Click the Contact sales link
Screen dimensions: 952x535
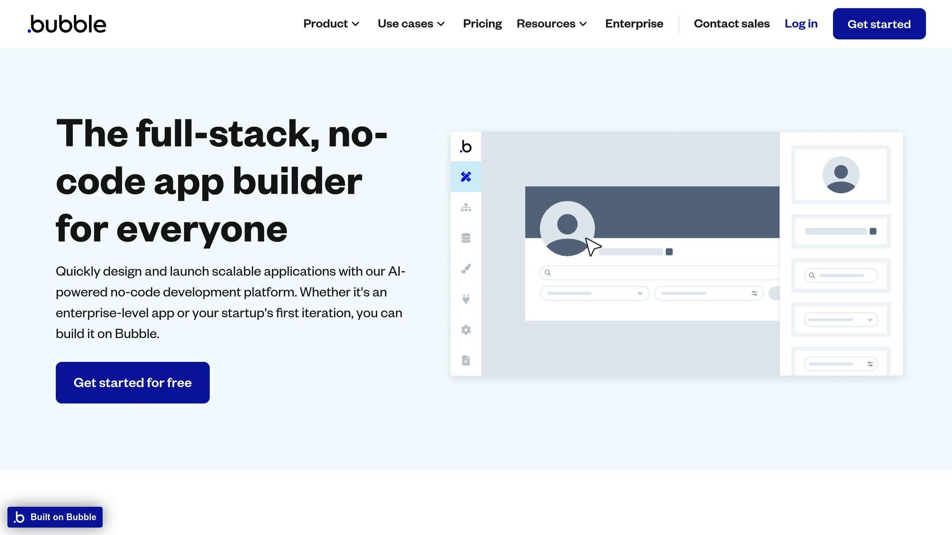click(x=731, y=24)
